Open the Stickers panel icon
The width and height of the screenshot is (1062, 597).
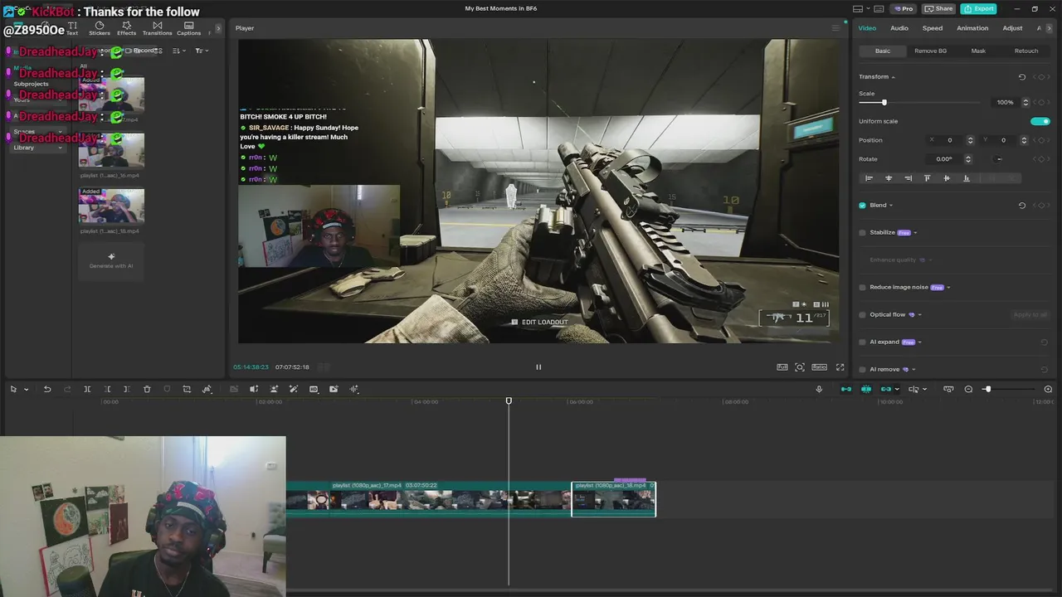tap(100, 28)
